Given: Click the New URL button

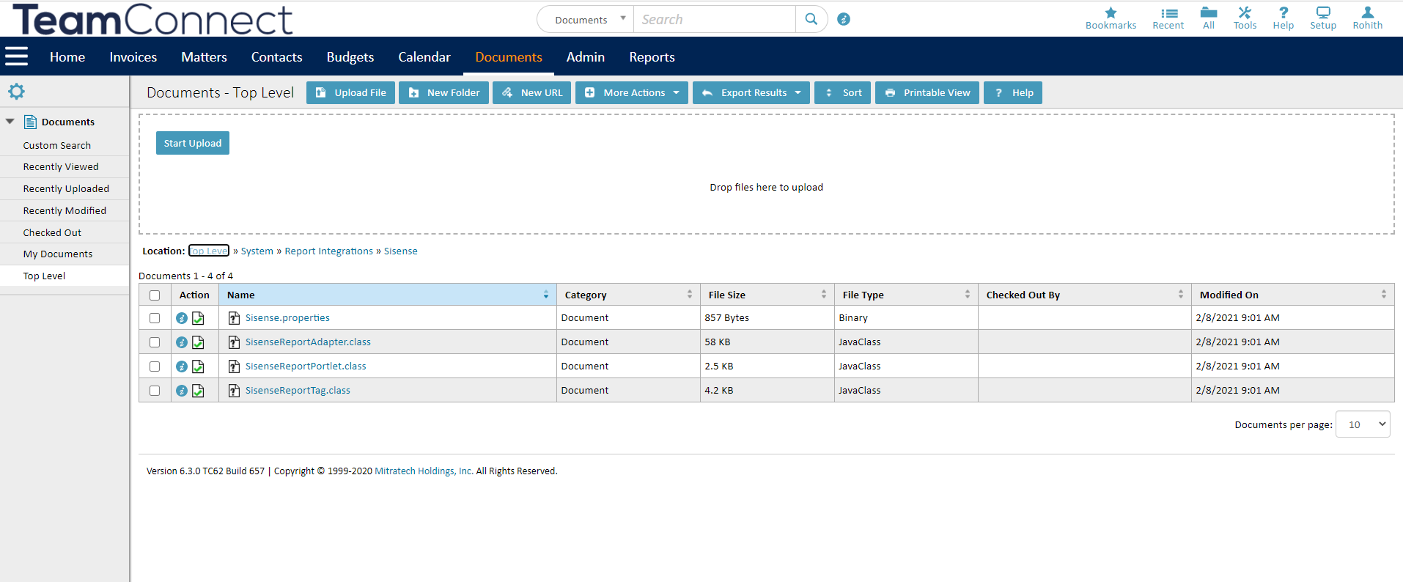Looking at the screenshot, I should pos(531,93).
